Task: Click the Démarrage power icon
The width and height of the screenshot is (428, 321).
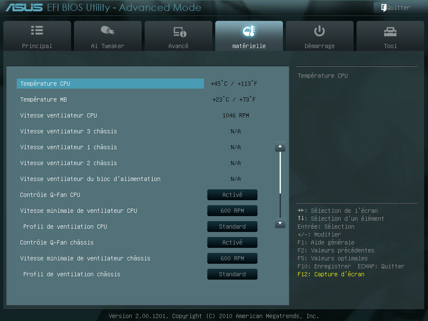Action: [319, 31]
